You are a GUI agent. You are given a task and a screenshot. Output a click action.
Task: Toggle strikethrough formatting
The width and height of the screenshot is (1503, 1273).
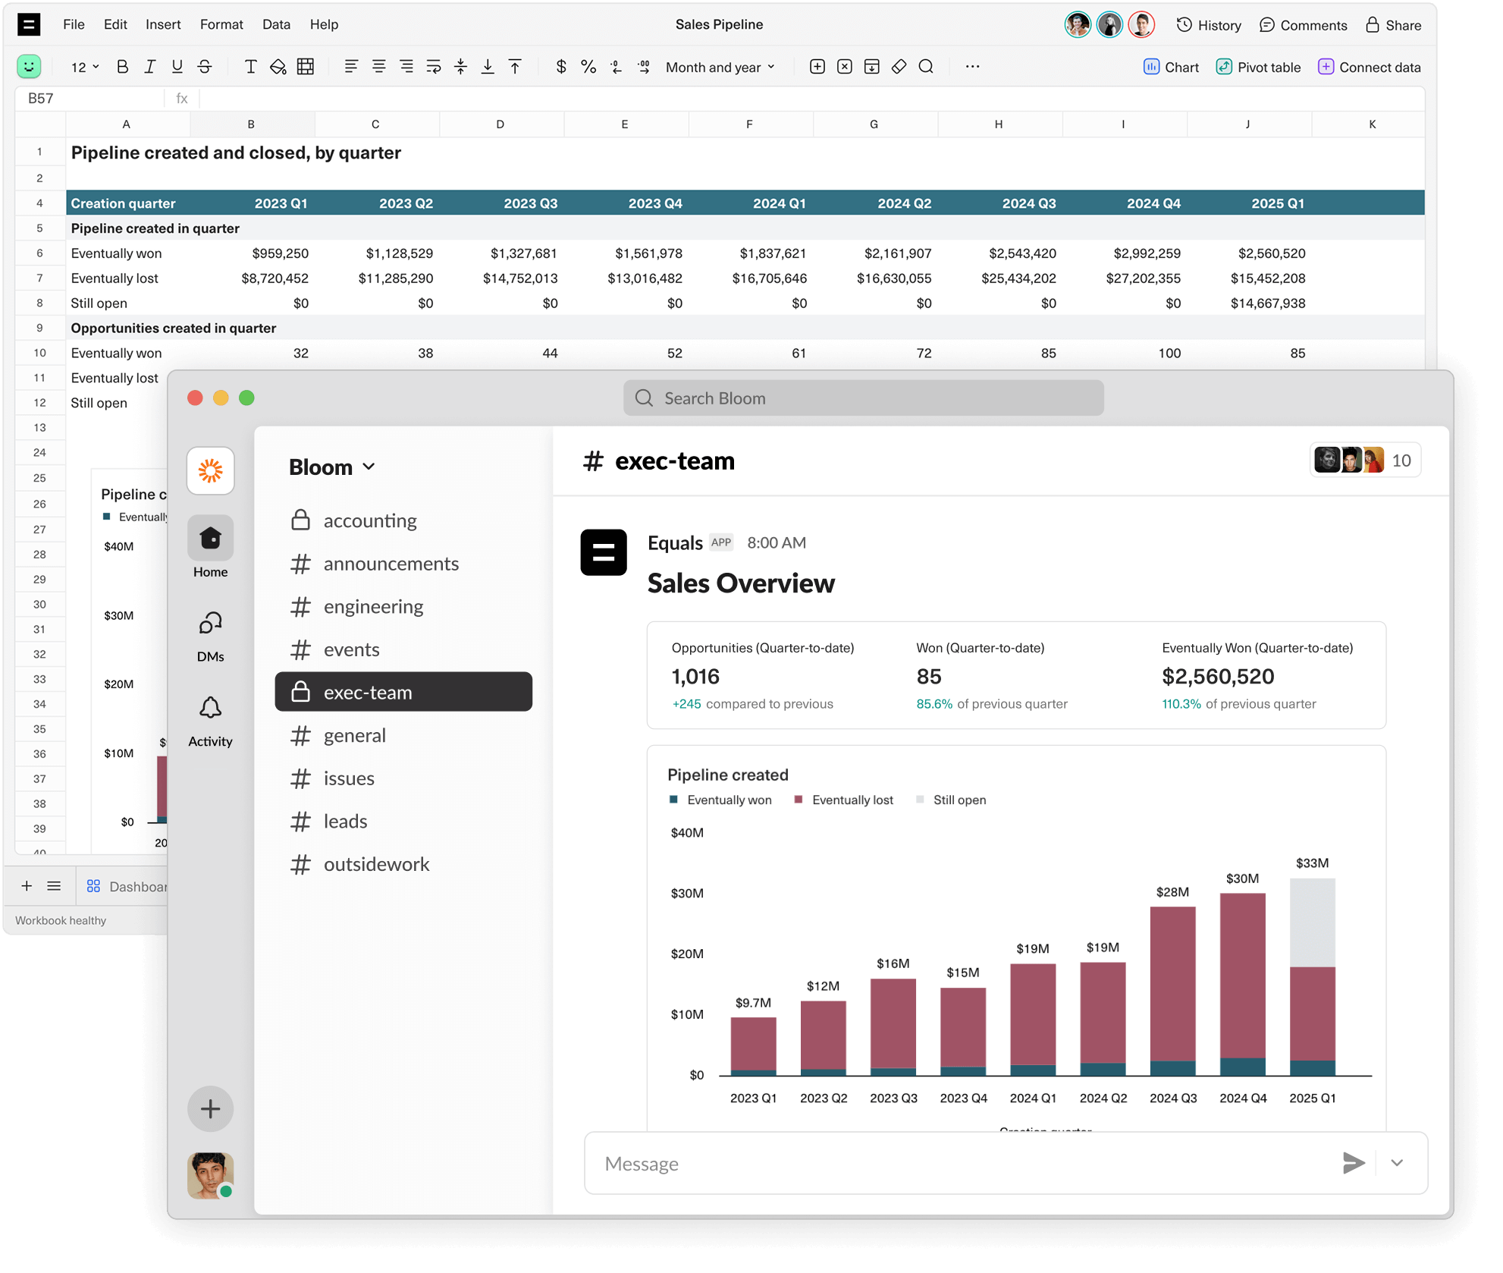(x=204, y=67)
